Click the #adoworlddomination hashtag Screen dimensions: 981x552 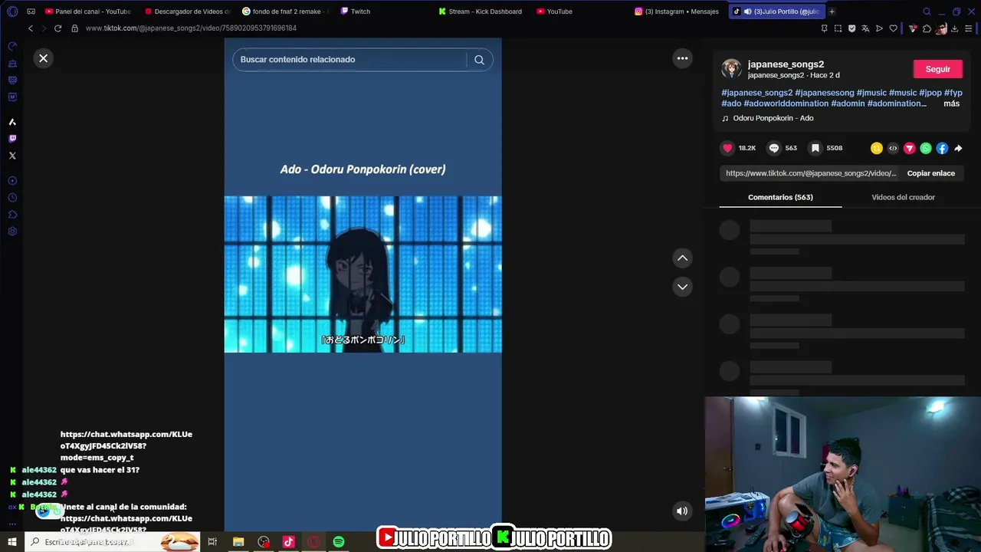coord(786,103)
